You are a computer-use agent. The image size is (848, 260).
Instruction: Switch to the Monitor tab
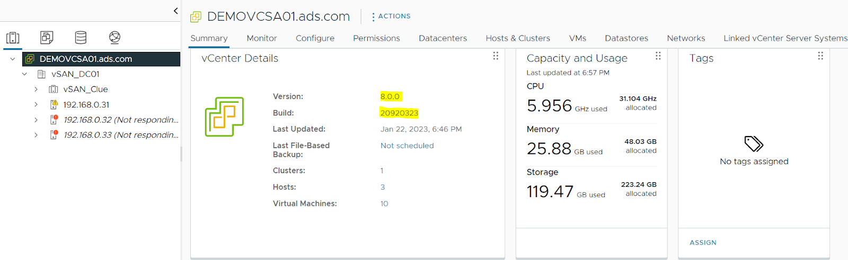[262, 38]
